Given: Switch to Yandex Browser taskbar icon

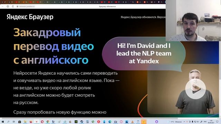Looking at the screenshot, I should (x=36, y=122).
